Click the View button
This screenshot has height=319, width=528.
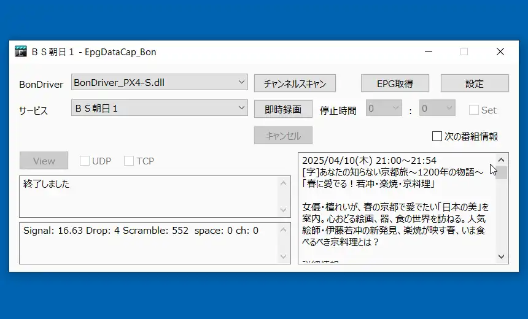tap(44, 161)
